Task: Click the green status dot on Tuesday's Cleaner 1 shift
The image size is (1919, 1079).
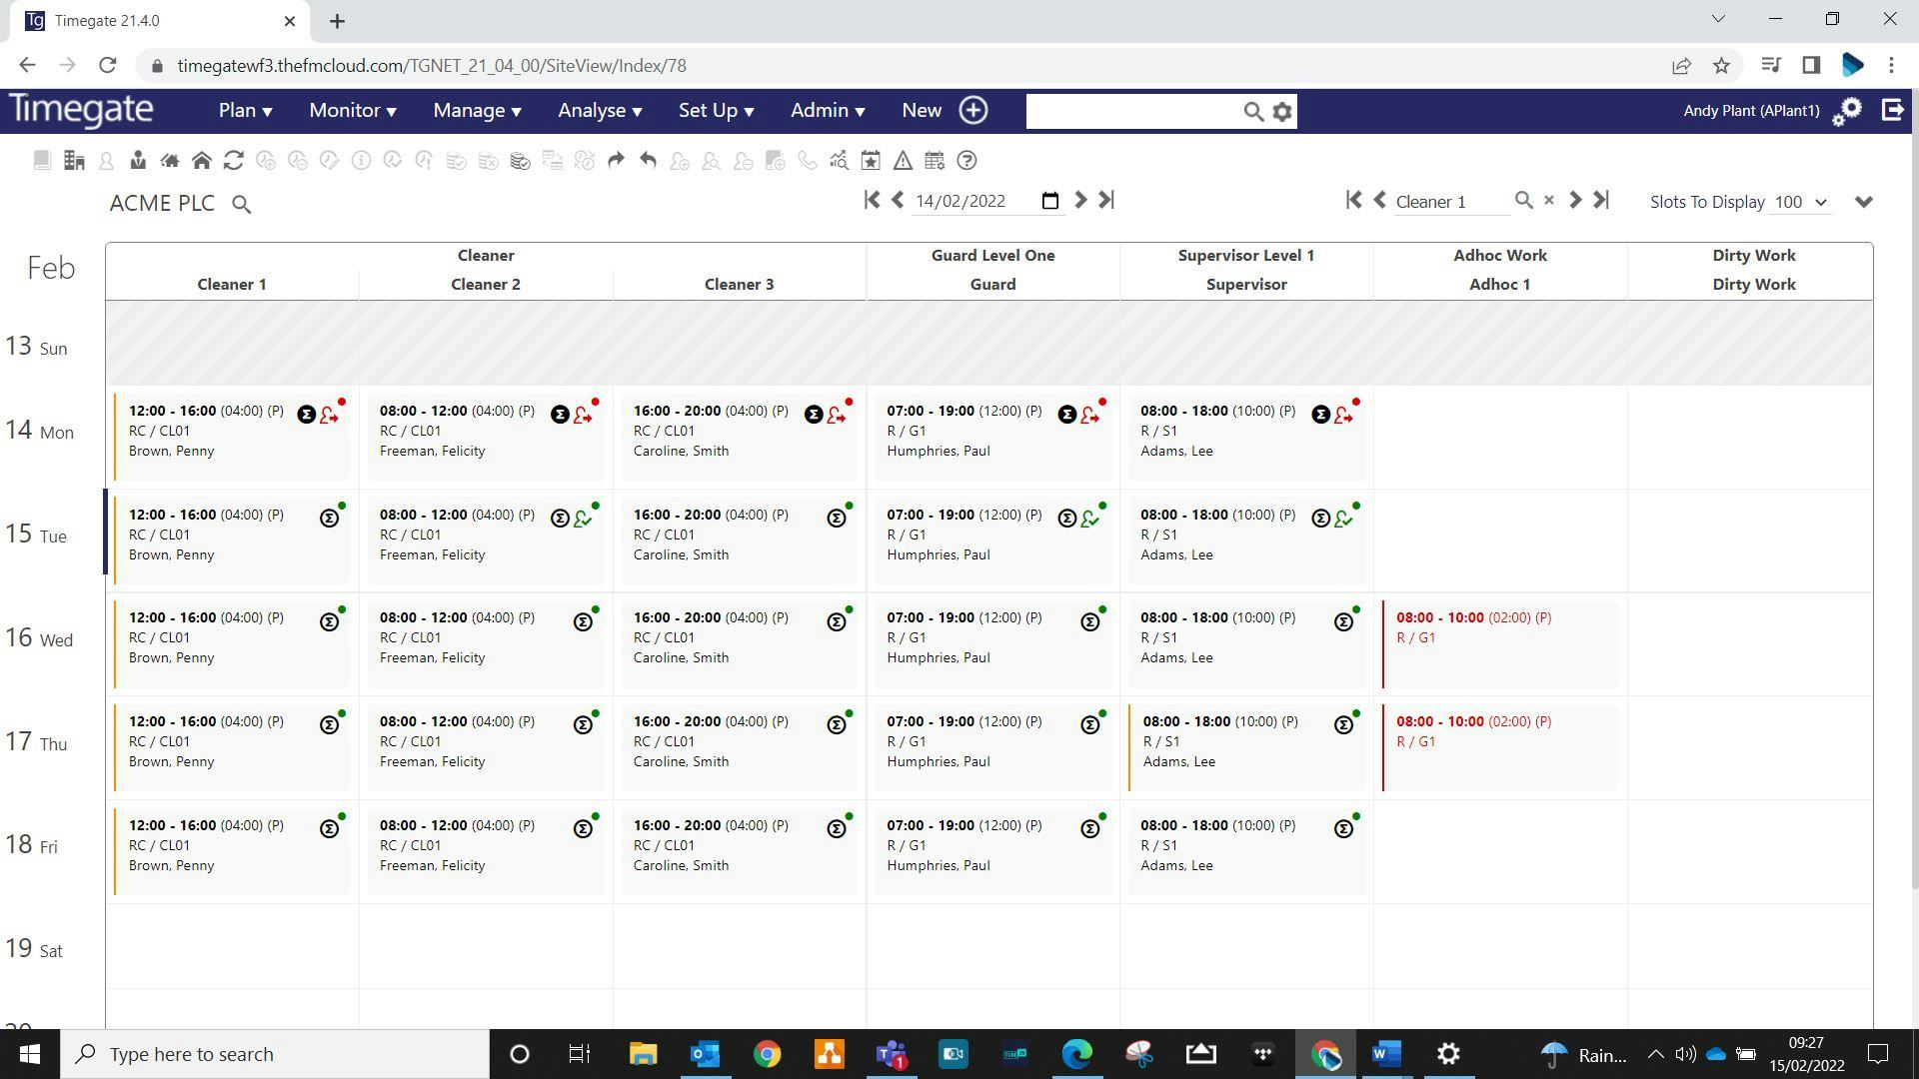Action: pyautogui.click(x=341, y=505)
